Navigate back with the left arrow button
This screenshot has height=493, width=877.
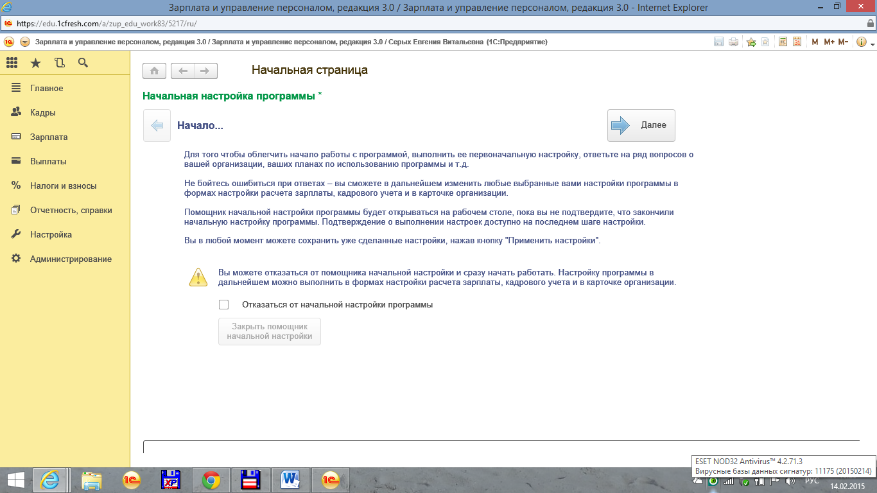pos(183,71)
